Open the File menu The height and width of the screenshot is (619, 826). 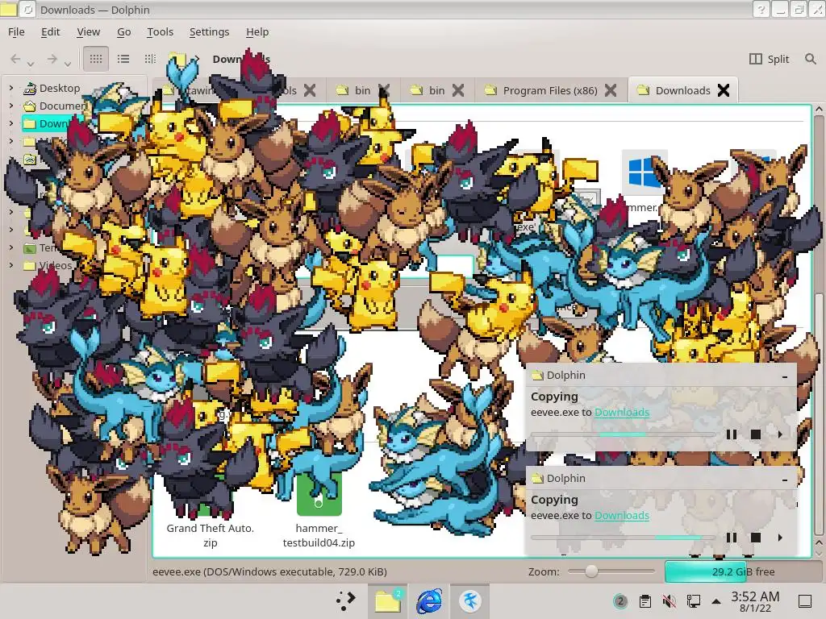click(x=16, y=31)
